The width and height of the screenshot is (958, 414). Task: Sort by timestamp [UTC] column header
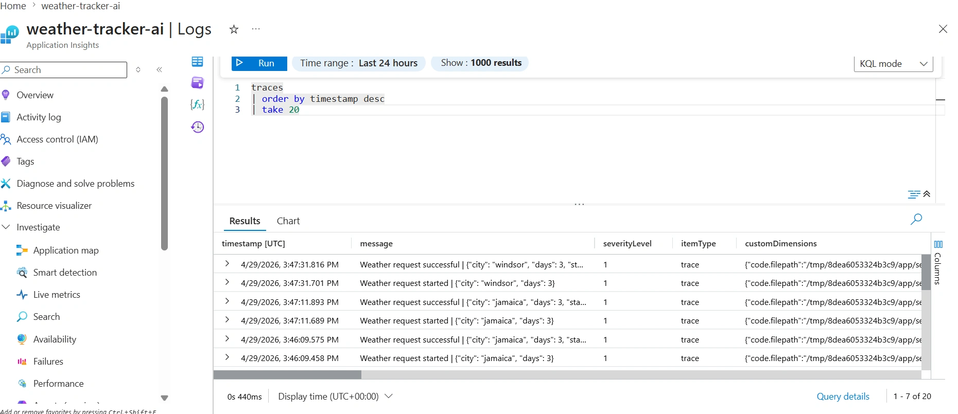coord(253,244)
